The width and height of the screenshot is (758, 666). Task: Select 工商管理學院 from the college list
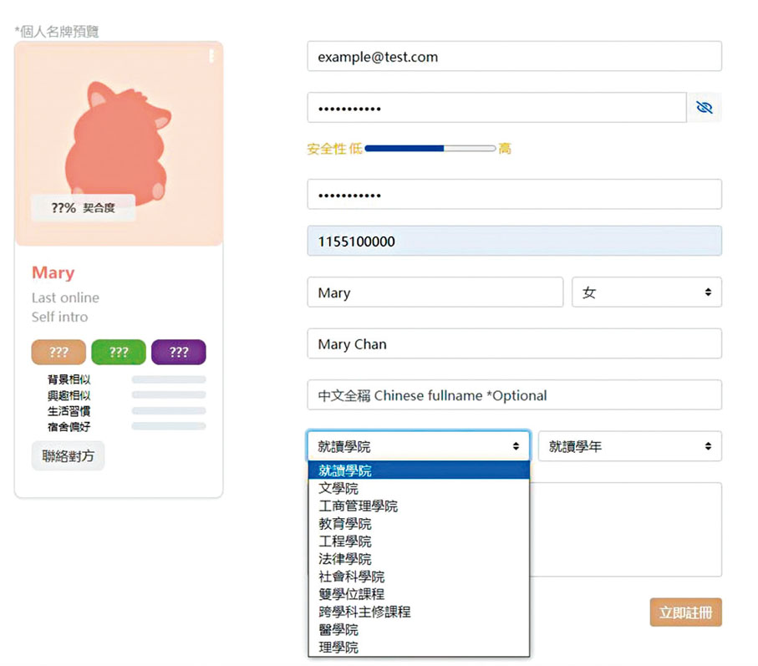point(359,506)
